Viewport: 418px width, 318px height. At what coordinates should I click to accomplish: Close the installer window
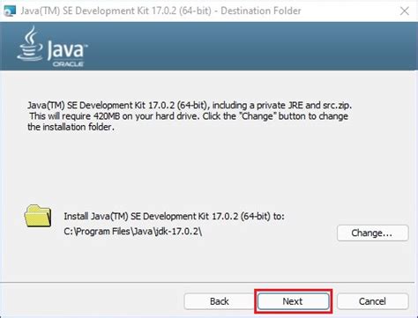click(x=405, y=11)
